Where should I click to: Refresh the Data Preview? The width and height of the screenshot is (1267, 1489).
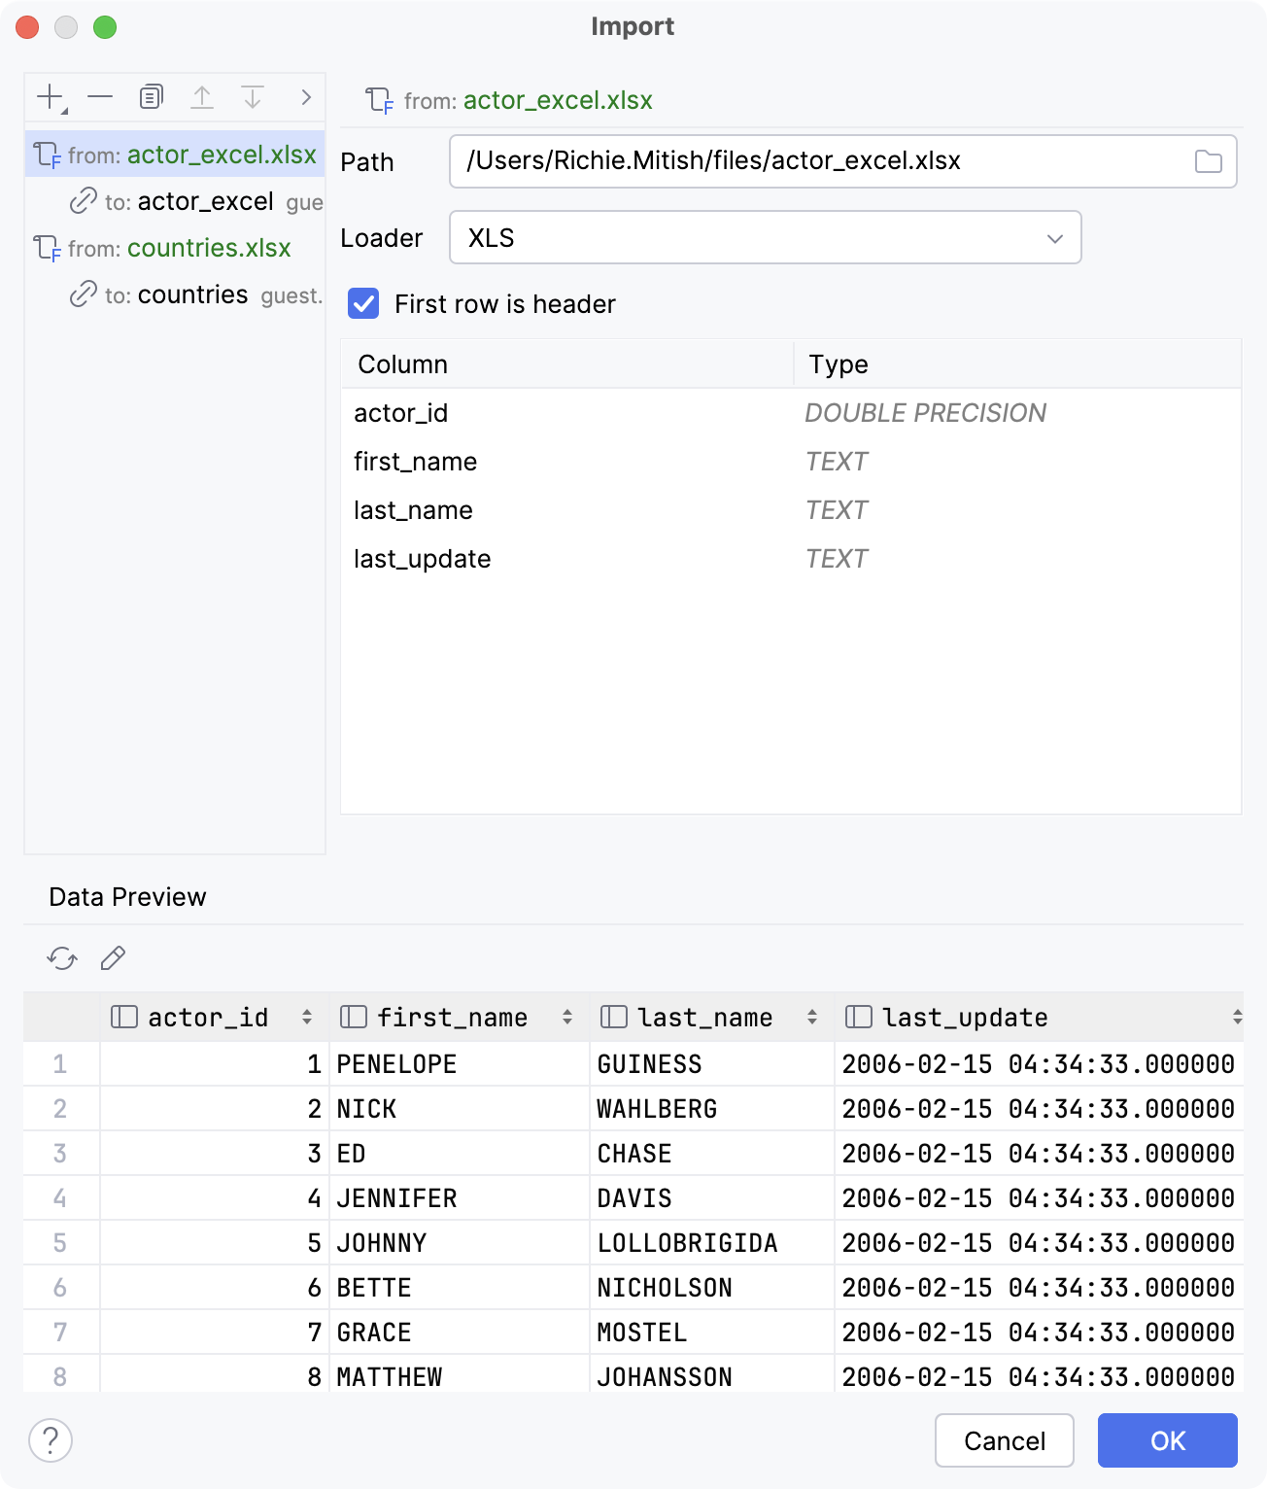point(62,958)
